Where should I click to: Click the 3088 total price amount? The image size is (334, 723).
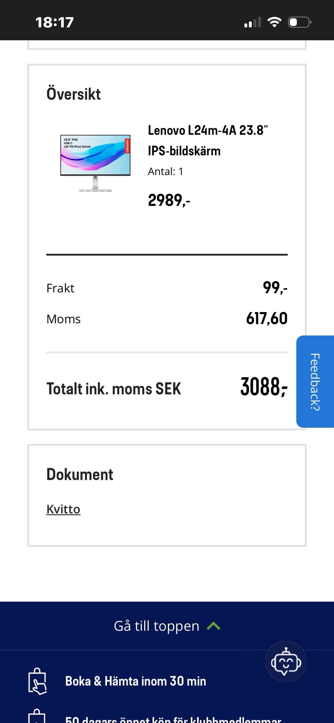point(263,387)
